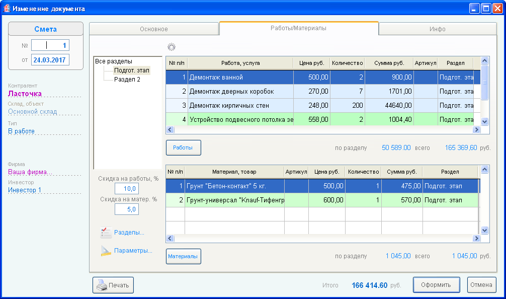
Task: Click the Ласточка contractor link
Action: (x=25, y=94)
